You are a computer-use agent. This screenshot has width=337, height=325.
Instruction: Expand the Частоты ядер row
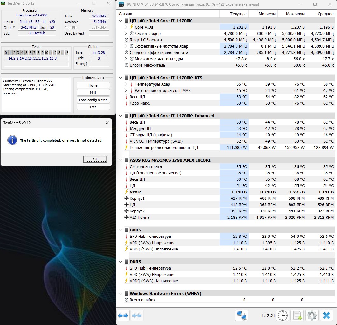[126, 33]
